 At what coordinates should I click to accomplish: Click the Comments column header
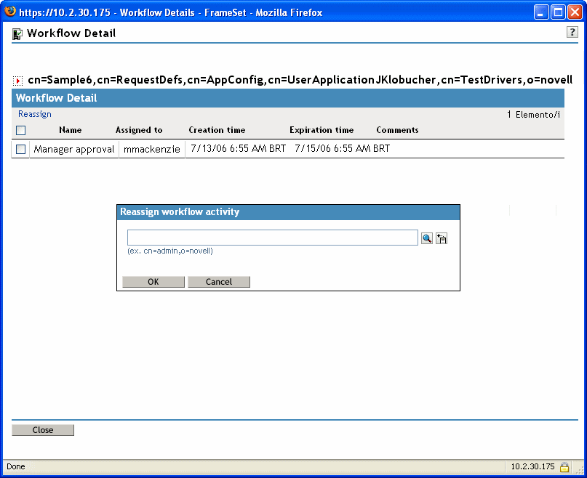[398, 130]
